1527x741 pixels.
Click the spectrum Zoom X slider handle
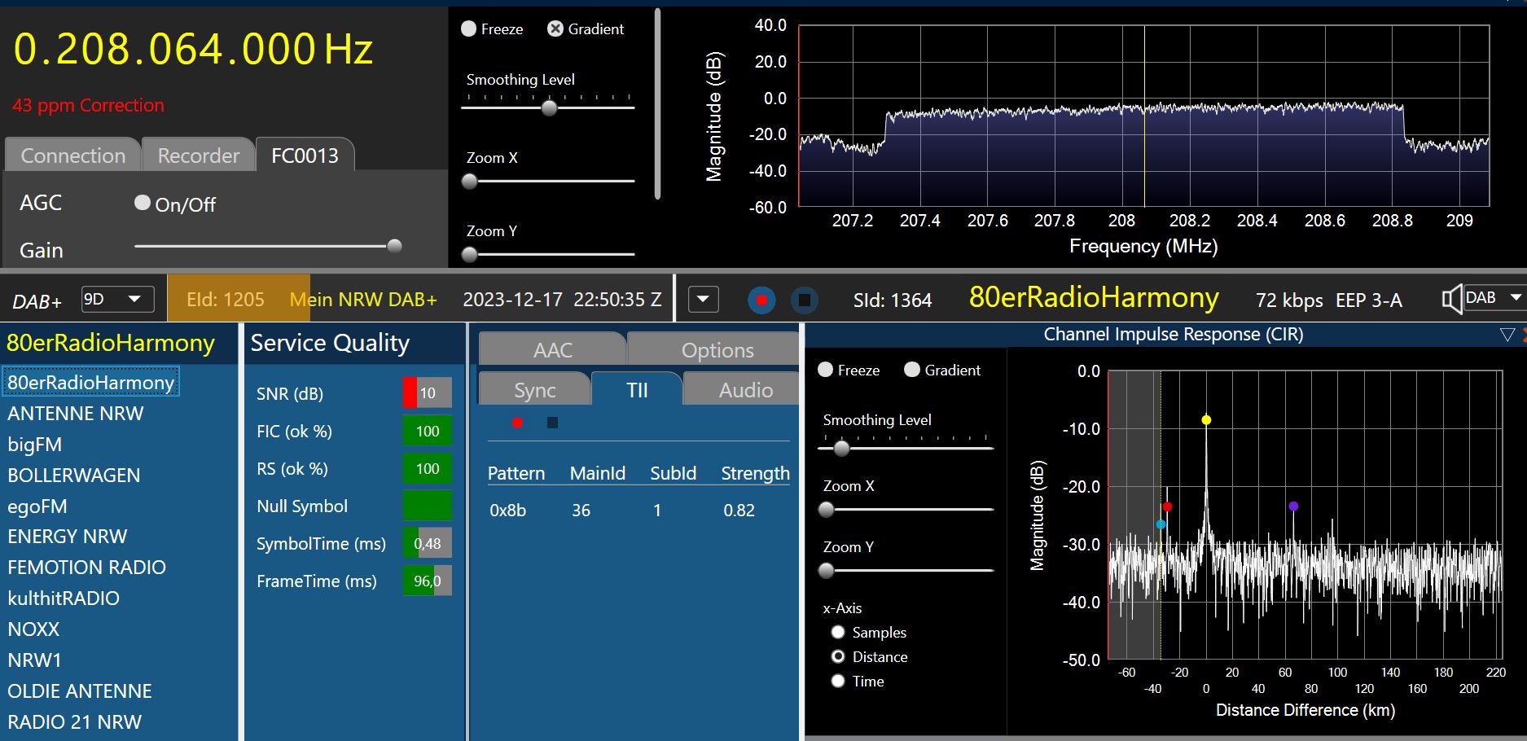click(470, 182)
